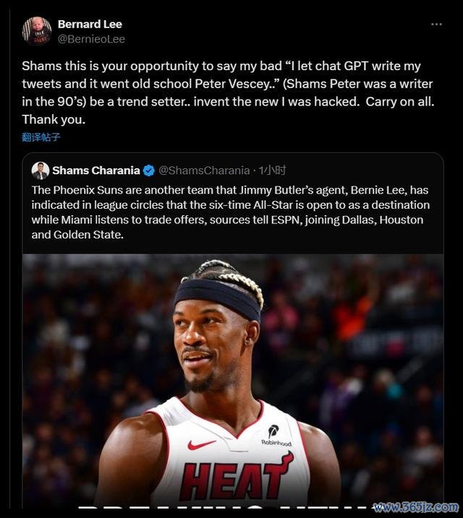
Task: Click Bernard Lee's tweet text about Shams
Action: (x=228, y=92)
